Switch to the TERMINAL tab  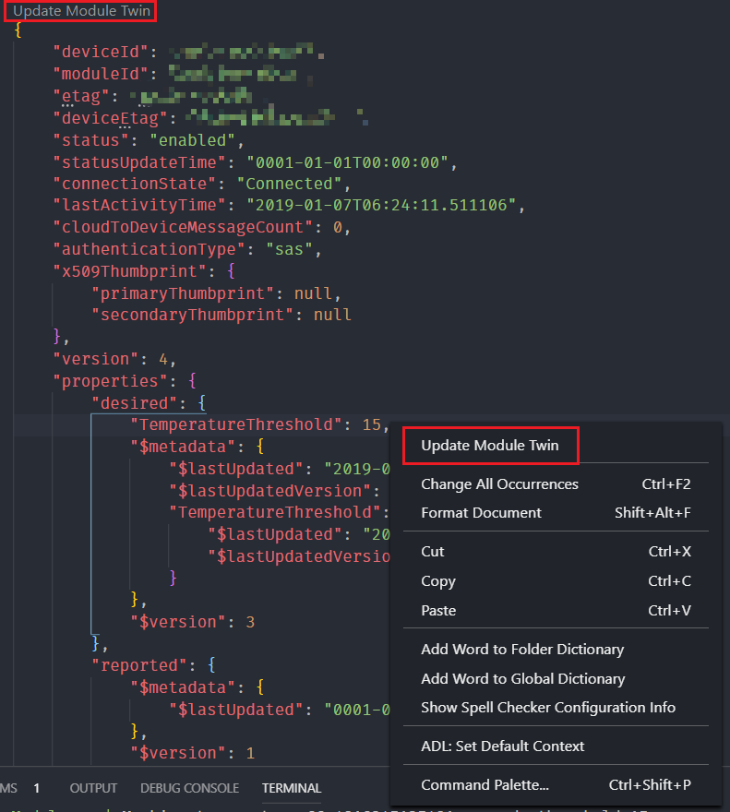291,788
